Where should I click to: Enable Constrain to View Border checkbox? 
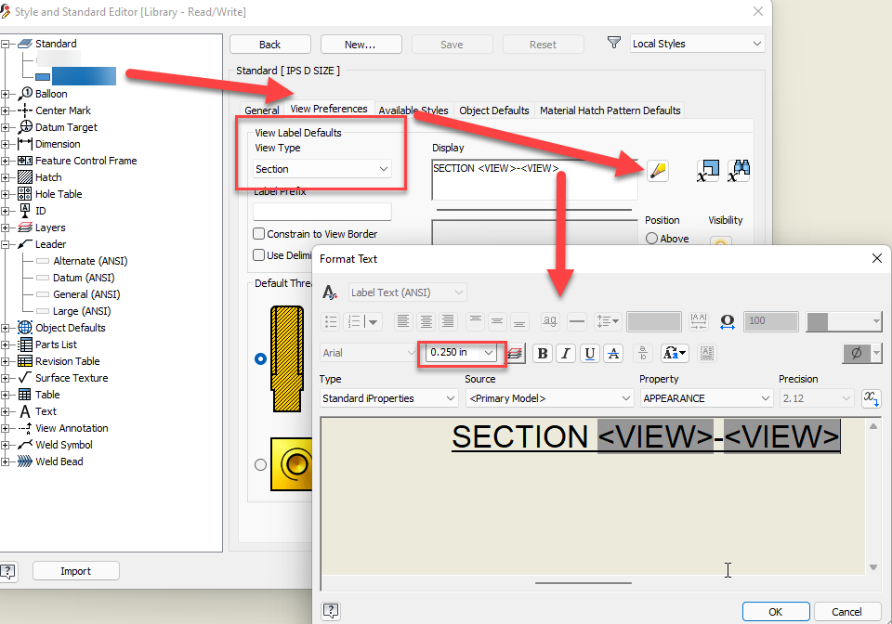pyautogui.click(x=259, y=234)
